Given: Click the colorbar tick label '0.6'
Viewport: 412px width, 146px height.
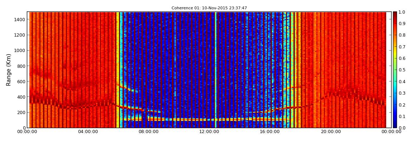Looking at the screenshot, I should [x=402, y=58].
